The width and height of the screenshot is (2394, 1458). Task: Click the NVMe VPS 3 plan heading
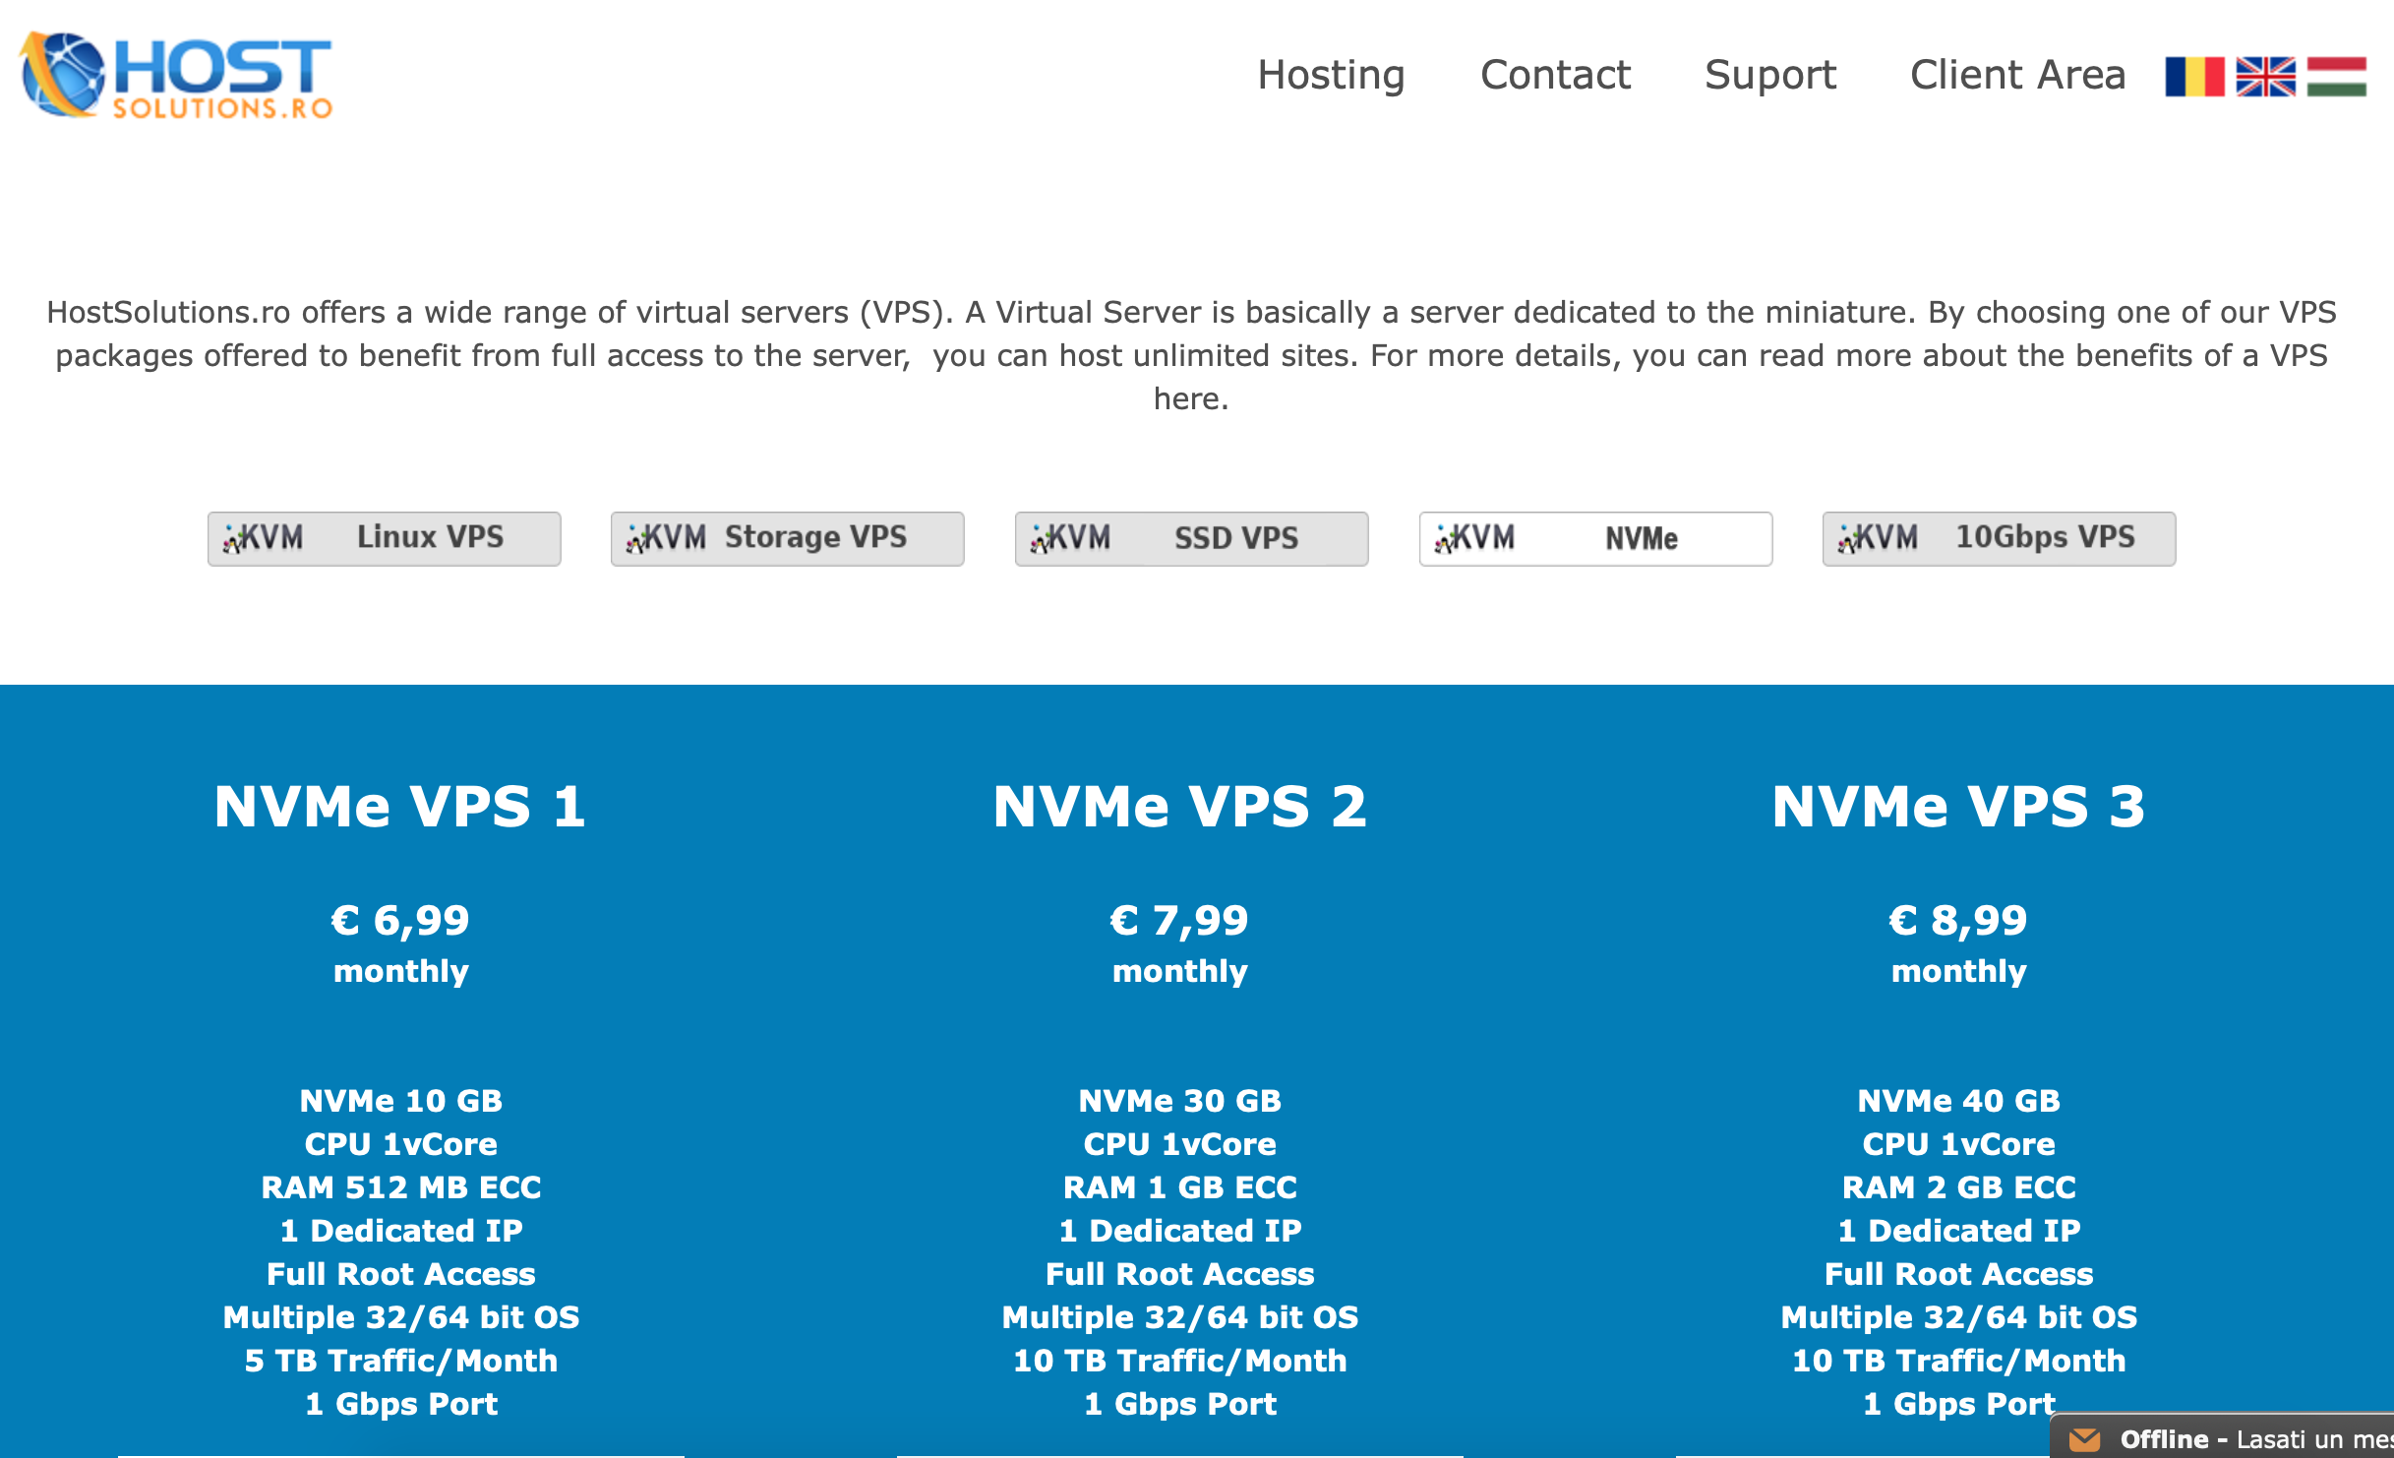point(1957,807)
